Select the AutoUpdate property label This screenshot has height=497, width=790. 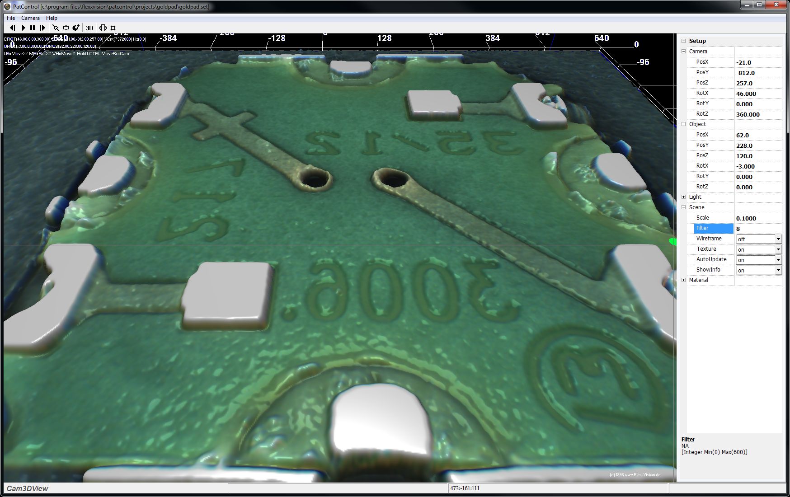coord(711,259)
